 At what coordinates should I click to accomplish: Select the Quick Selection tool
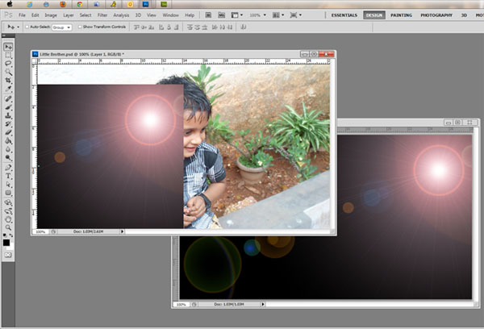[x=8, y=73]
